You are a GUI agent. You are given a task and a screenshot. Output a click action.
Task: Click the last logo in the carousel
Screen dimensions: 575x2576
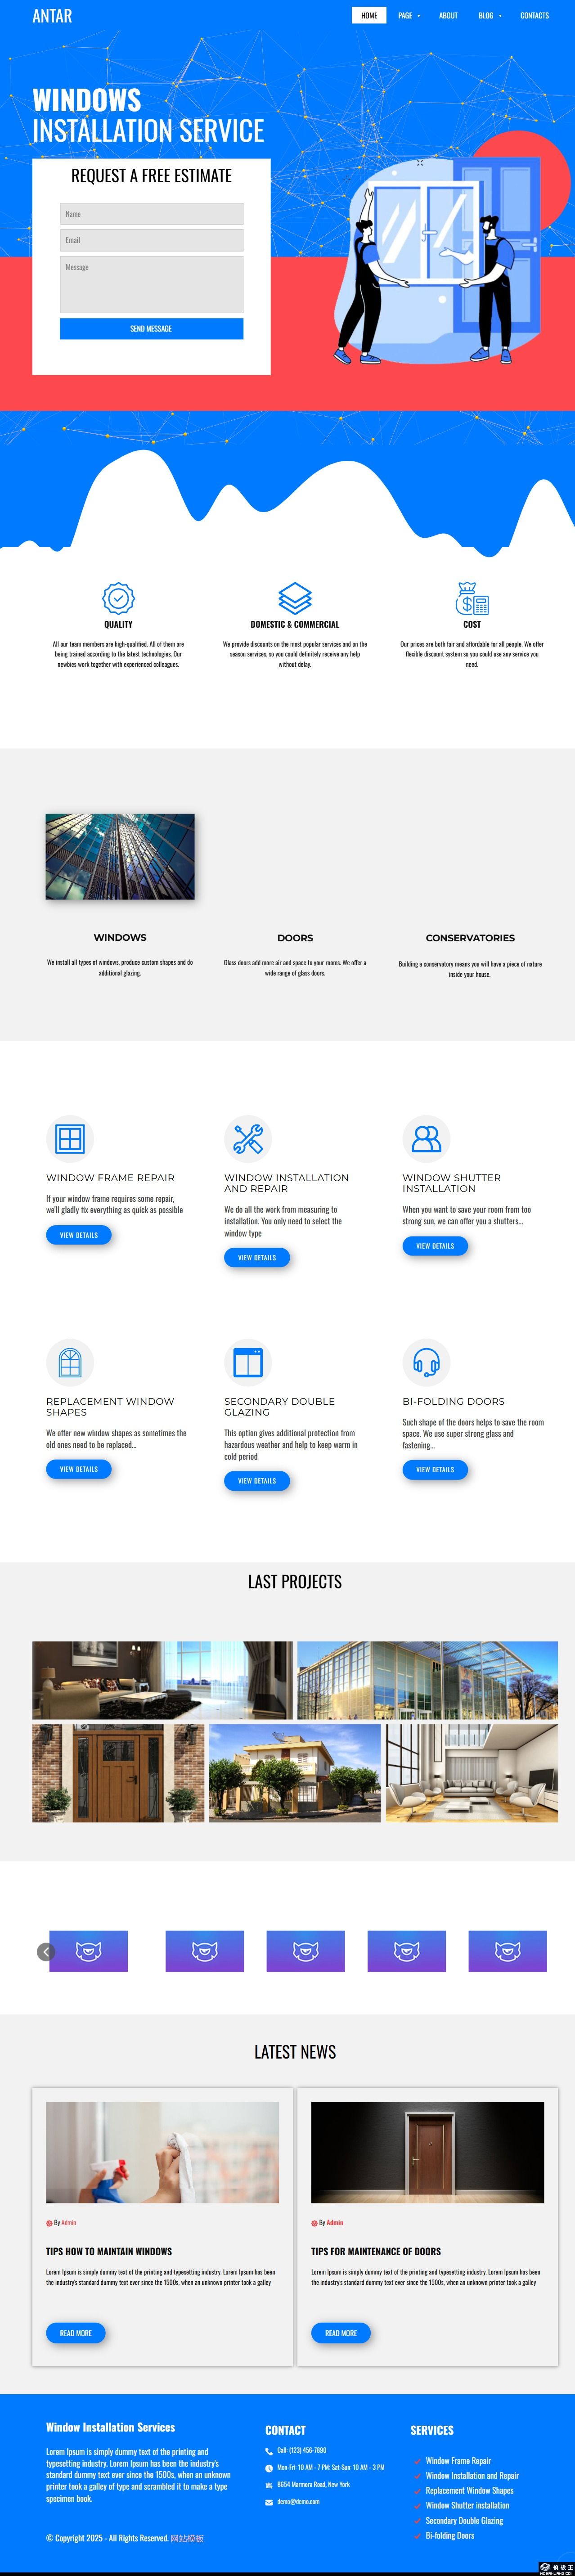508,1951
